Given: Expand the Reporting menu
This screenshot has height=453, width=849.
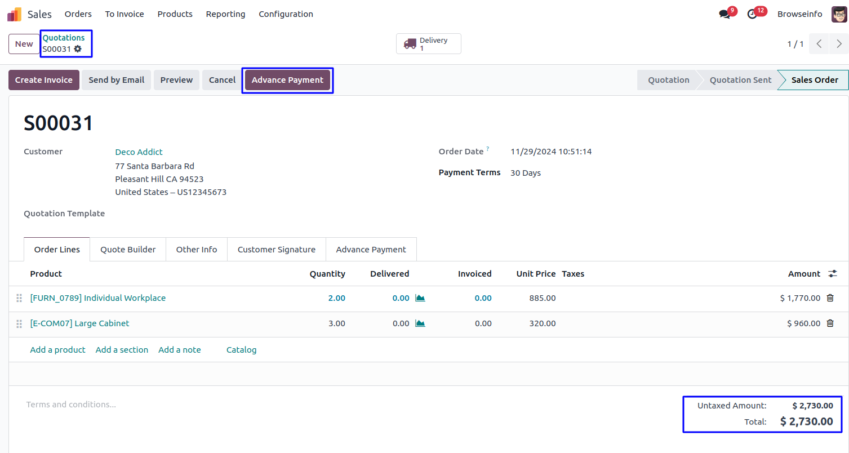Looking at the screenshot, I should 225,14.
